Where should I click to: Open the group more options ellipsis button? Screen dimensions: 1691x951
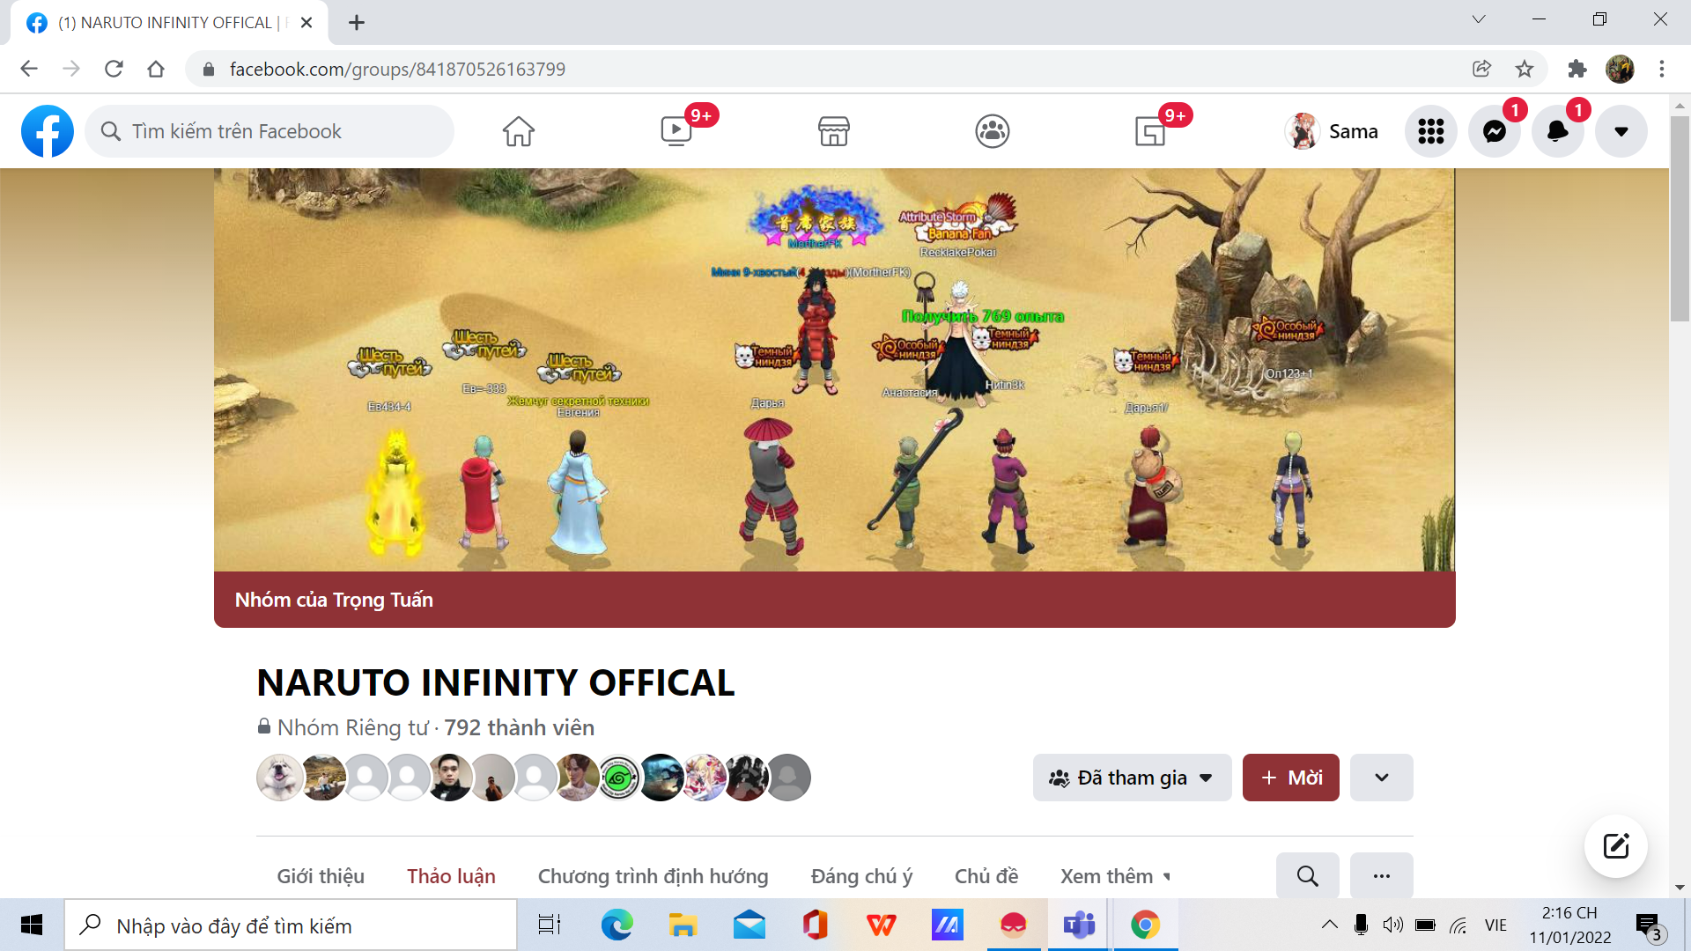[1382, 876]
